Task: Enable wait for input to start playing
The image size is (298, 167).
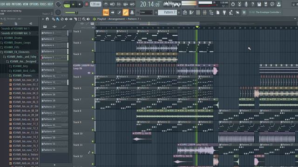Action: (112, 4)
